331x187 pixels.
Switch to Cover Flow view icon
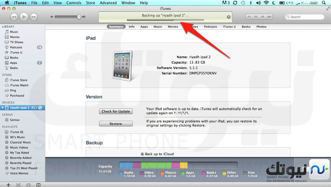point(269,17)
